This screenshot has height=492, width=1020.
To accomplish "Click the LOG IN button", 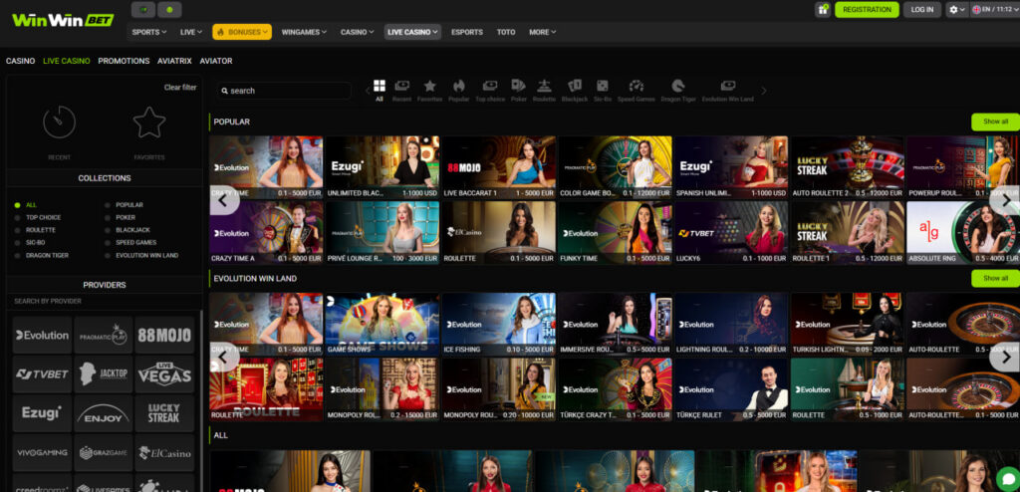I will pos(922,10).
